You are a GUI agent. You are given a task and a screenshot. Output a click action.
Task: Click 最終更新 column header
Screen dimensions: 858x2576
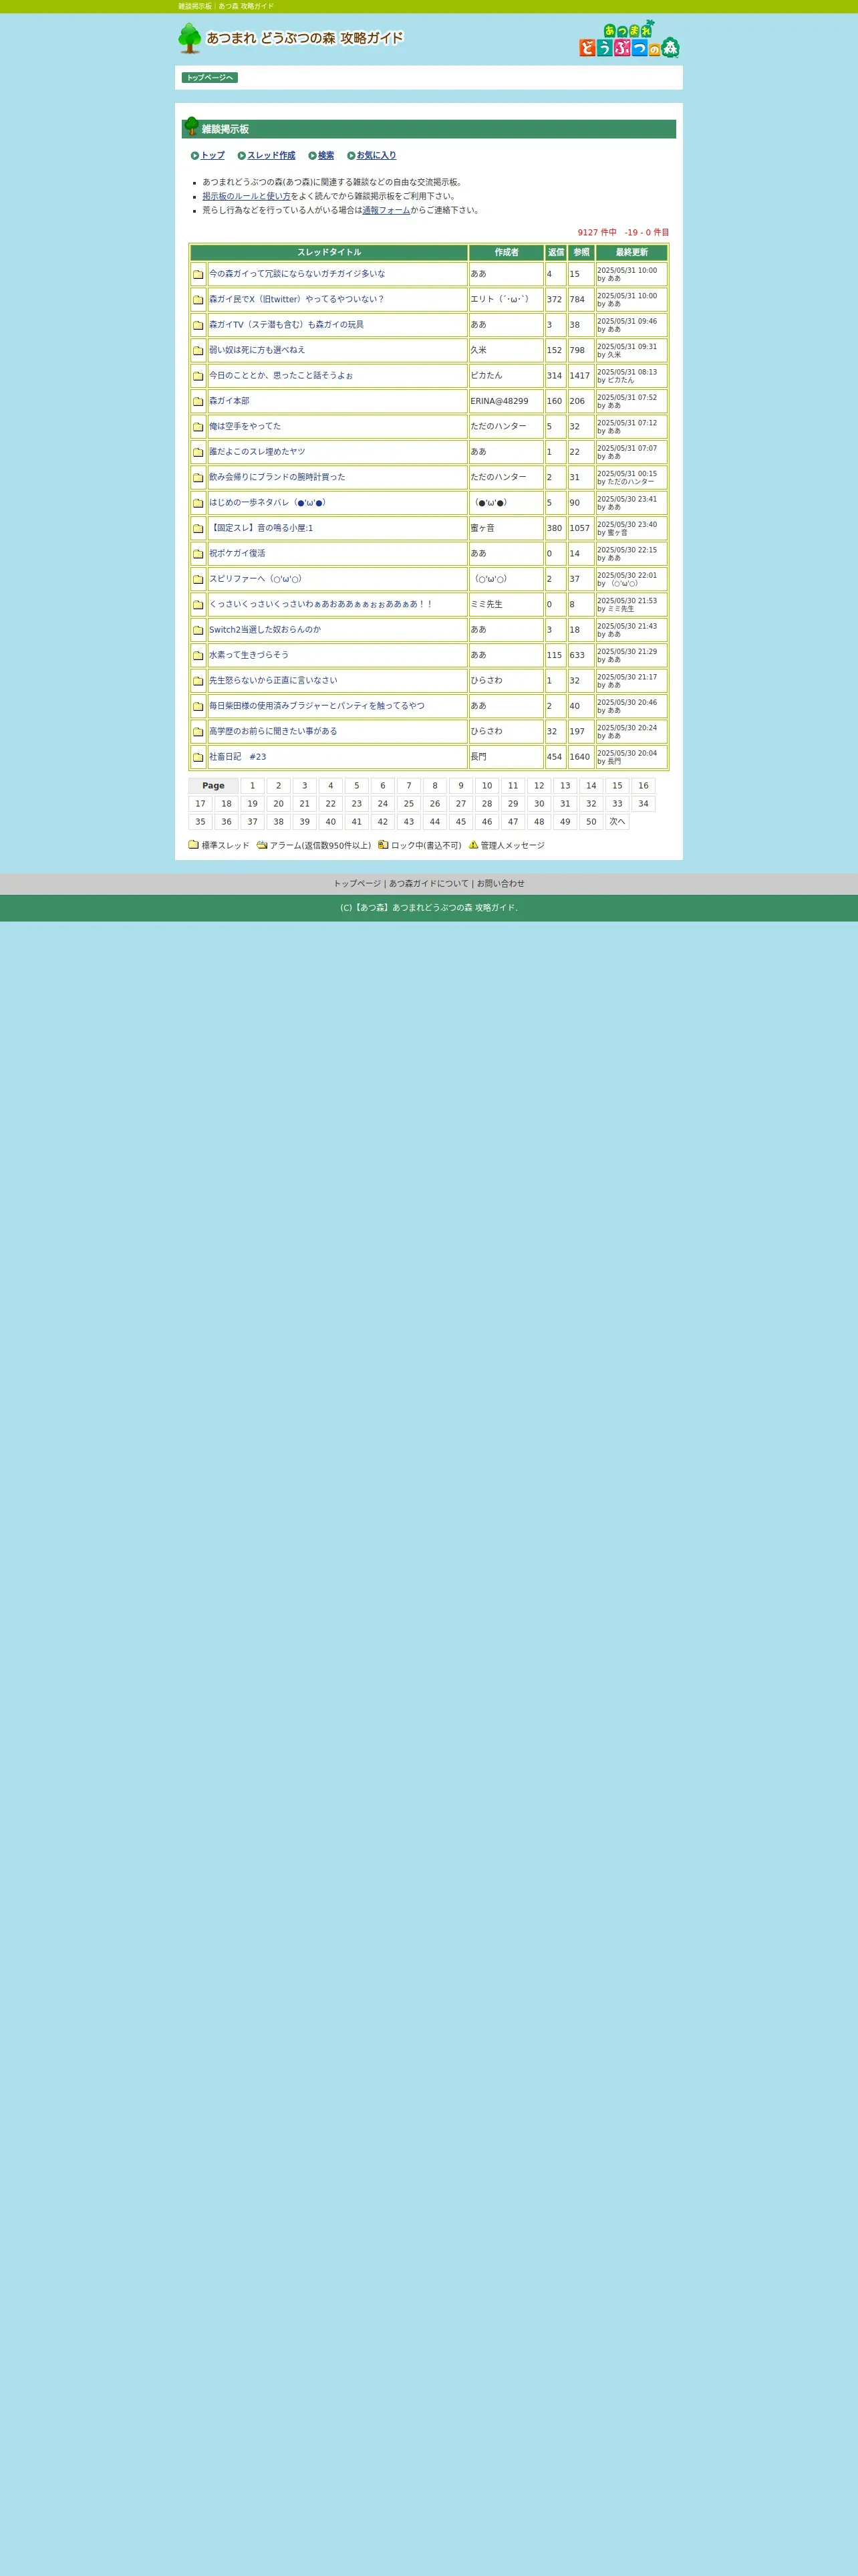(x=631, y=253)
